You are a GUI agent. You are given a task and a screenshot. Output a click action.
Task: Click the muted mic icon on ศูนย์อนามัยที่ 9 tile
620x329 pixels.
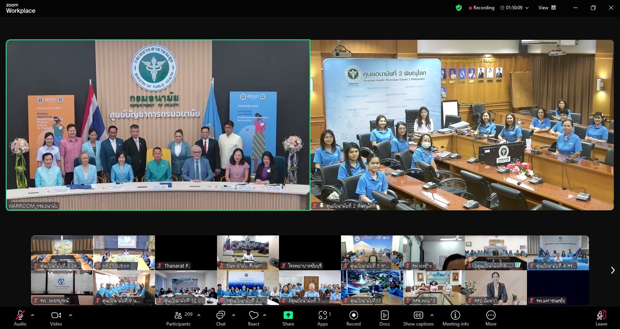pyautogui.click(x=98, y=300)
